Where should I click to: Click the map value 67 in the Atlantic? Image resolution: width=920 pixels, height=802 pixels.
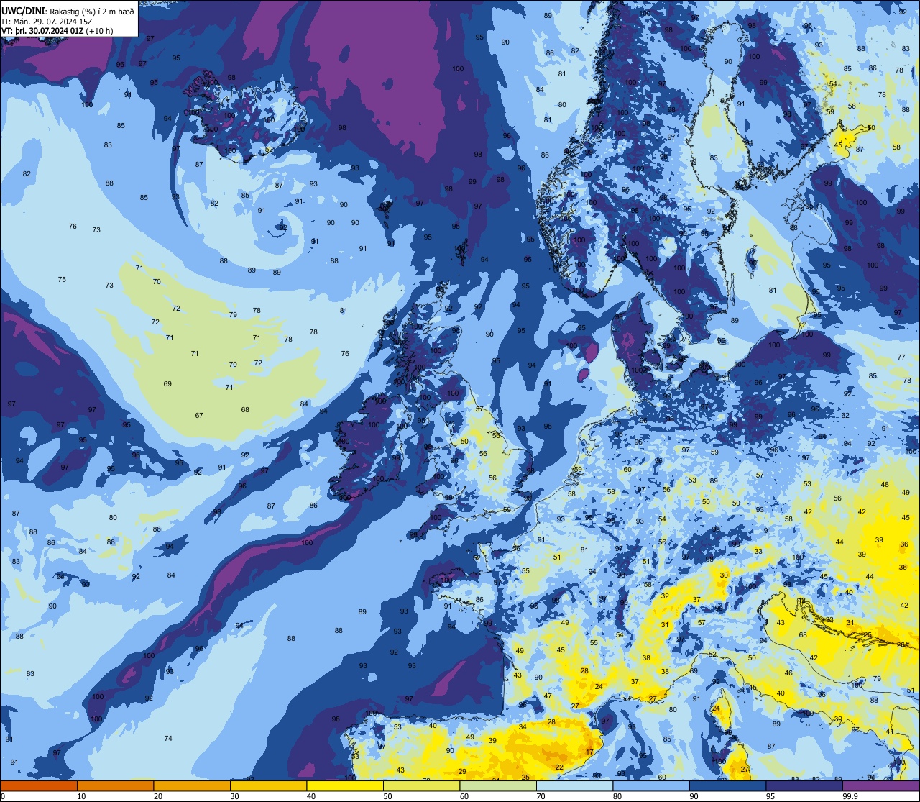[x=199, y=415]
